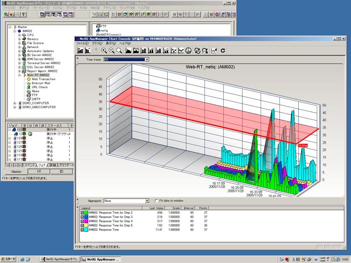Screen dimensions: 351x263
Task: Select the solid bar chart style icon
Action: [x=143, y=50]
